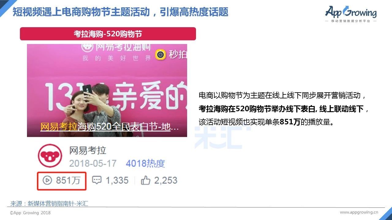Click the 网易考拉 account name

click(88, 150)
